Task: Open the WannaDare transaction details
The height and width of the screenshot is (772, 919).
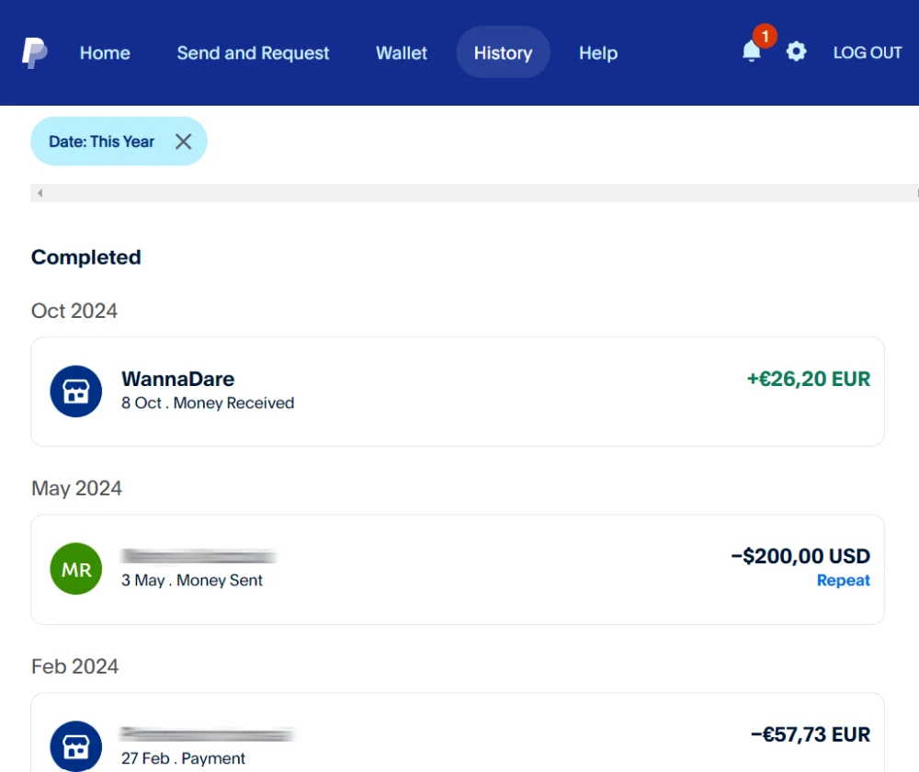Action: (x=459, y=392)
